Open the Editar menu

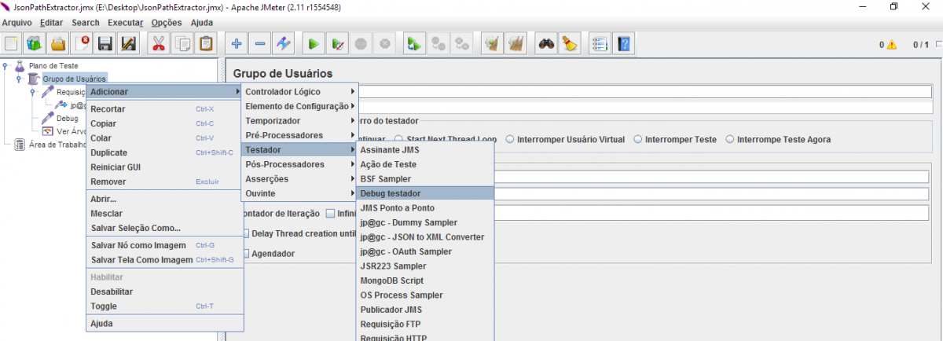52,23
